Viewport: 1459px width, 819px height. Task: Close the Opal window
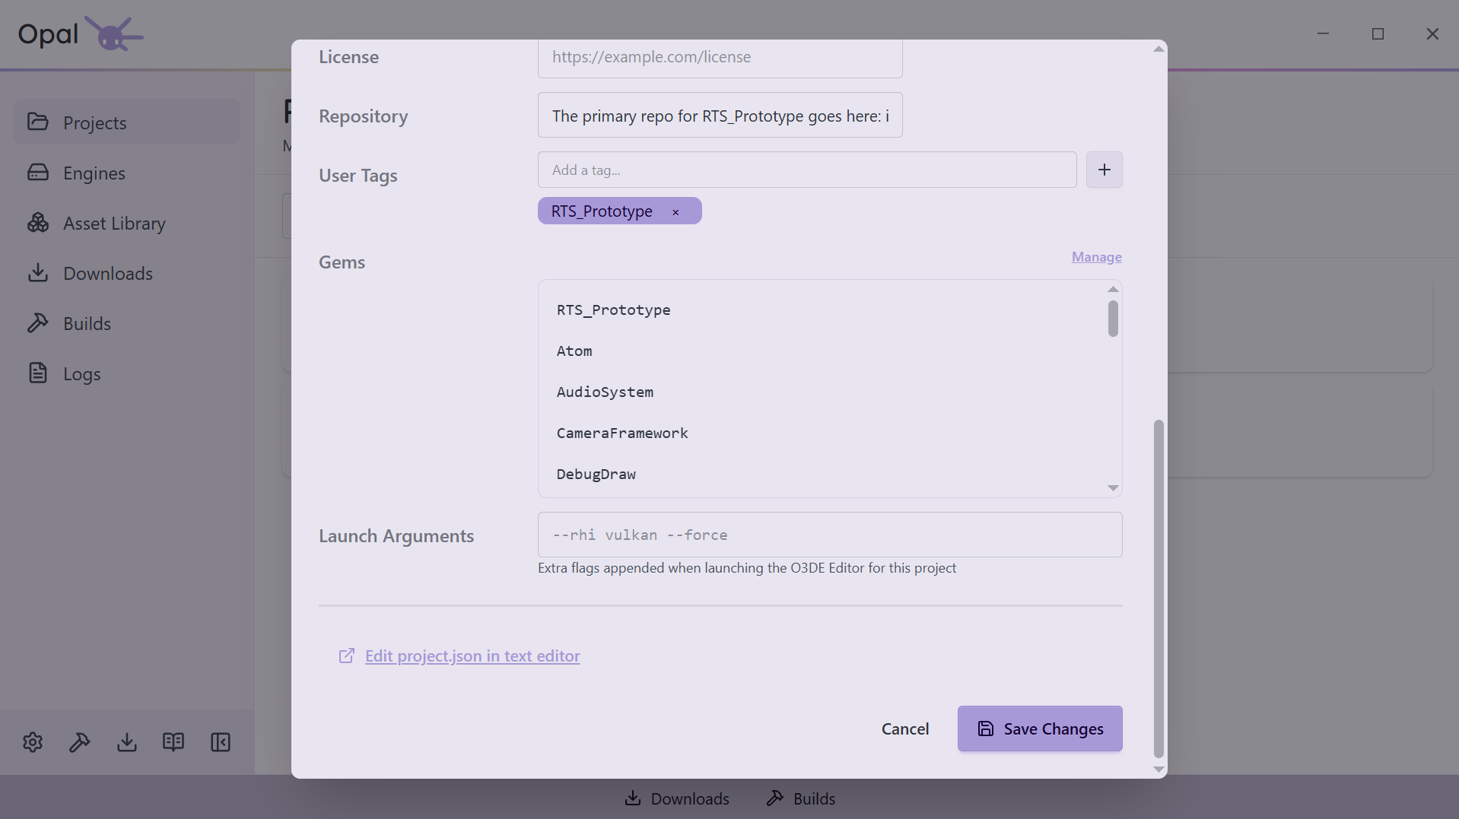click(x=1432, y=33)
